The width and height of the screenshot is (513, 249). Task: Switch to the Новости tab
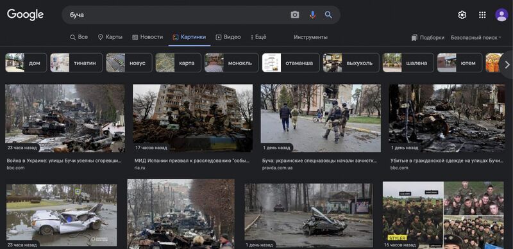(x=147, y=37)
